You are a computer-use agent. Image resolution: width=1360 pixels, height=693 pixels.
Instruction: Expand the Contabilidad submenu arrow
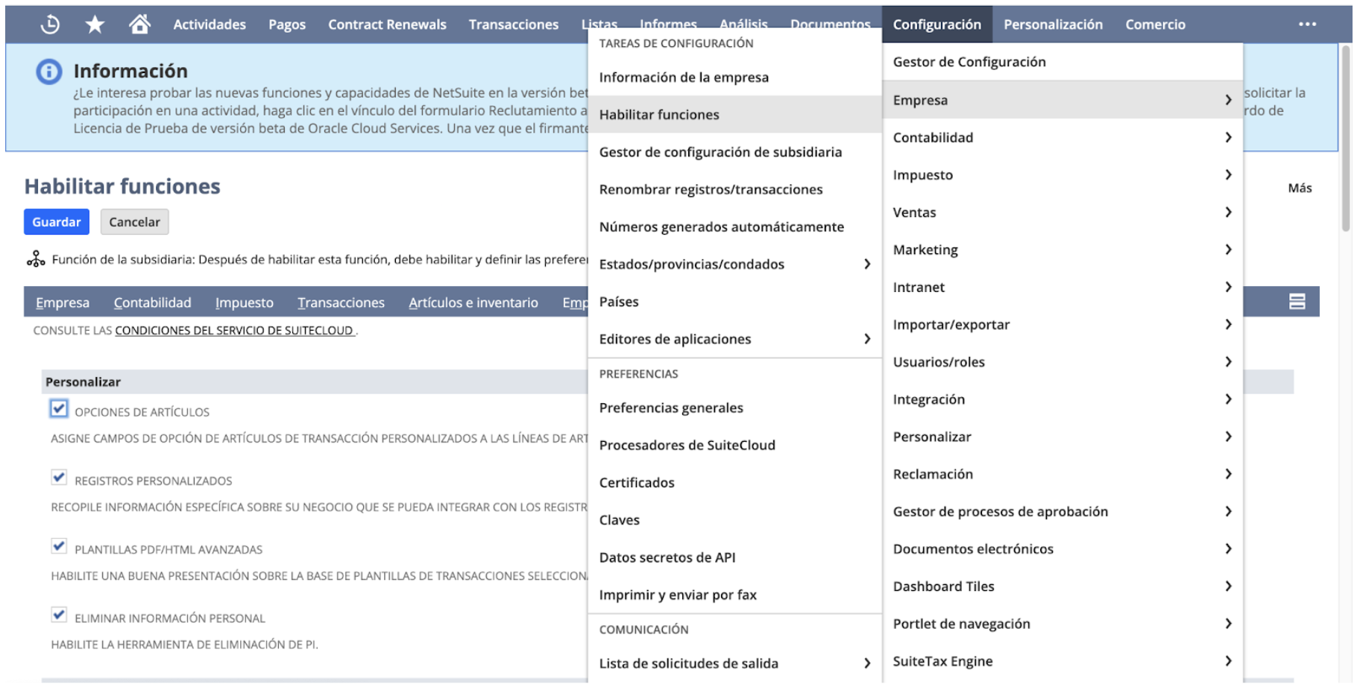click(x=1228, y=137)
